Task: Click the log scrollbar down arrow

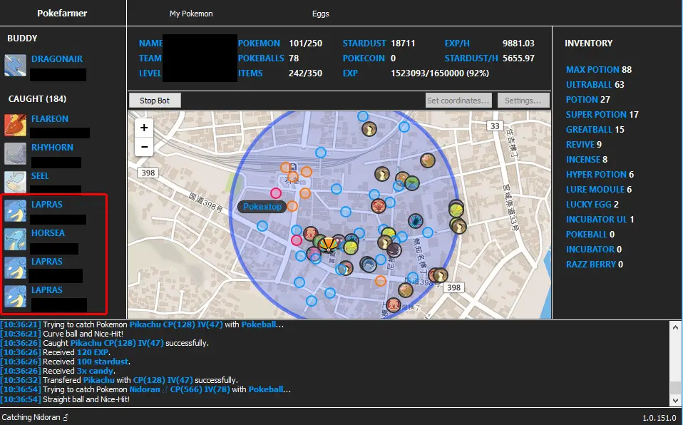Action: tap(675, 401)
